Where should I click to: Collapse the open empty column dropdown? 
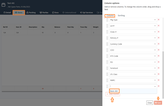point(155,86)
